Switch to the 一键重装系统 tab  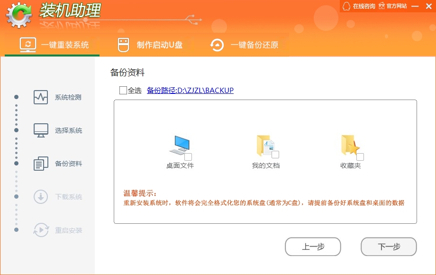click(x=54, y=45)
